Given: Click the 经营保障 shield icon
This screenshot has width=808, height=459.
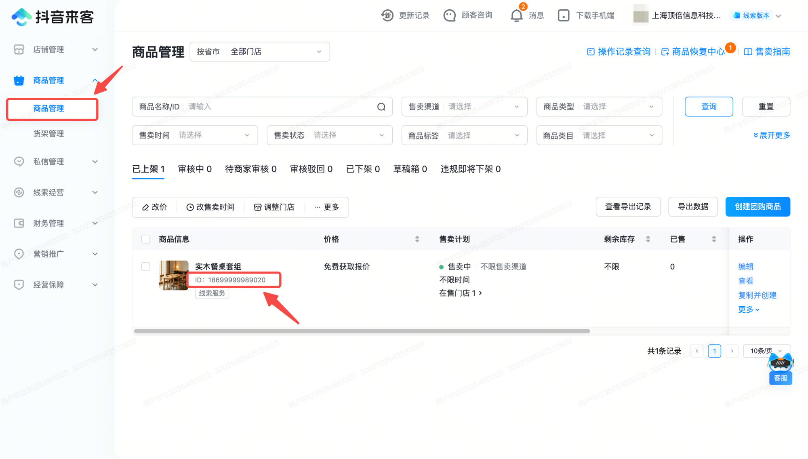Looking at the screenshot, I should click(19, 285).
